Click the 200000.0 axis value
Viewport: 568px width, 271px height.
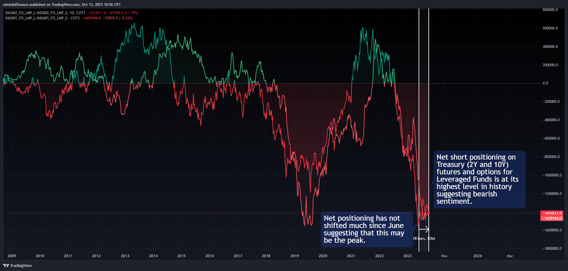click(x=550, y=65)
